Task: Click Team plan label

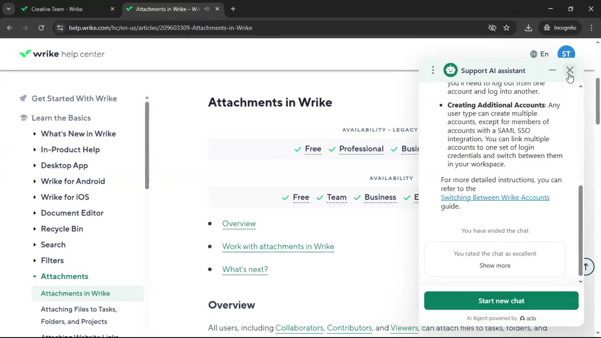Action: click(x=336, y=197)
